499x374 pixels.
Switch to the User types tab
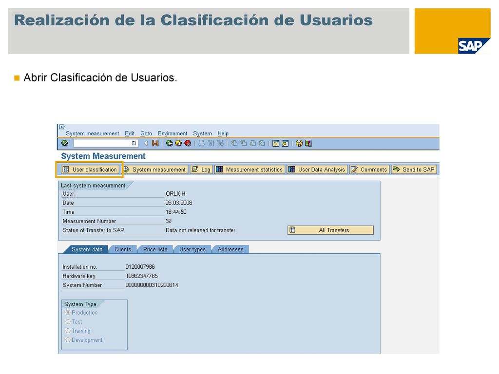(192, 249)
